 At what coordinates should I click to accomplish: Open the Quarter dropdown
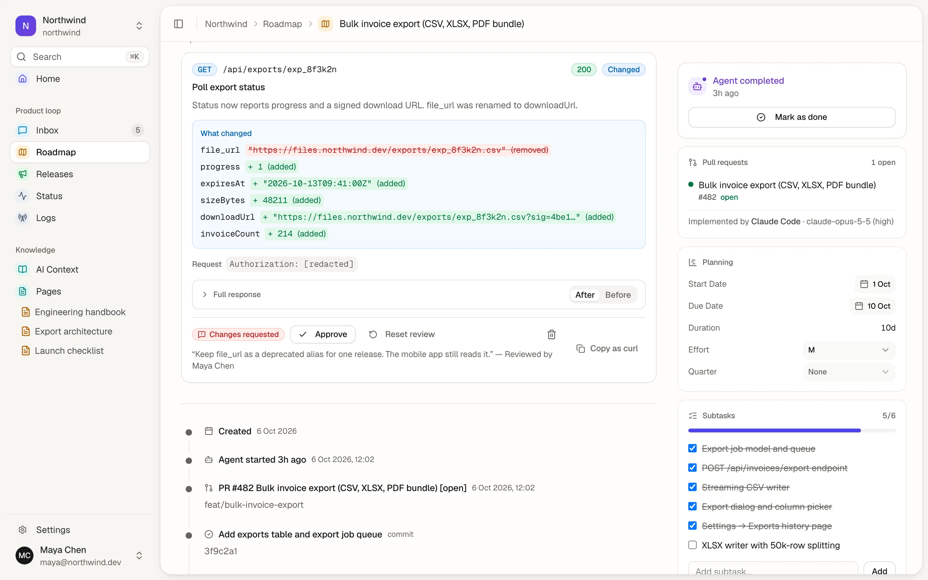coord(849,372)
